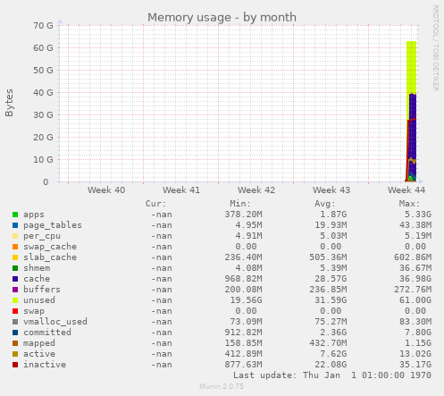The height and width of the screenshot is (396, 444).
Task: Click cache avg value '28.57G'
Action: click(x=331, y=279)
